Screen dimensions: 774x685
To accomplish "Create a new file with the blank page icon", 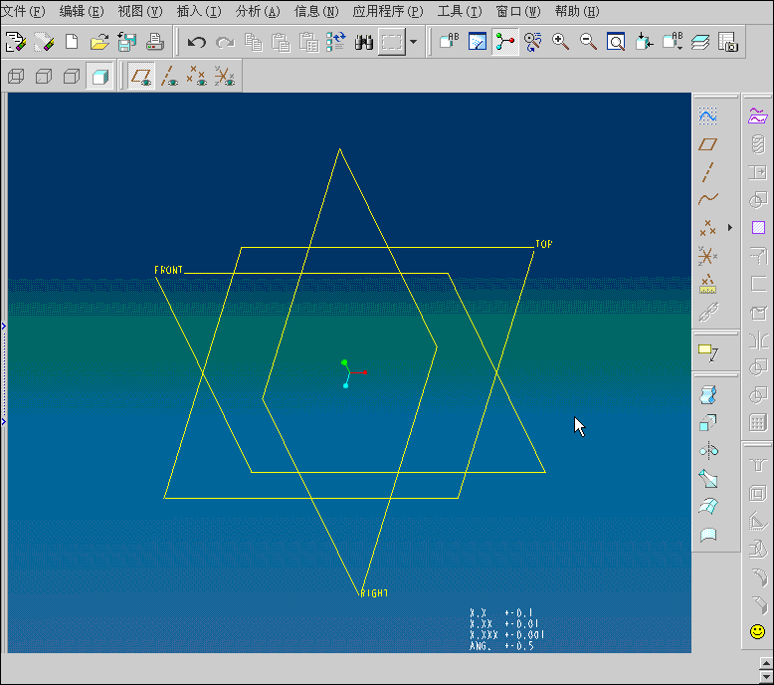I will [72, 42].
